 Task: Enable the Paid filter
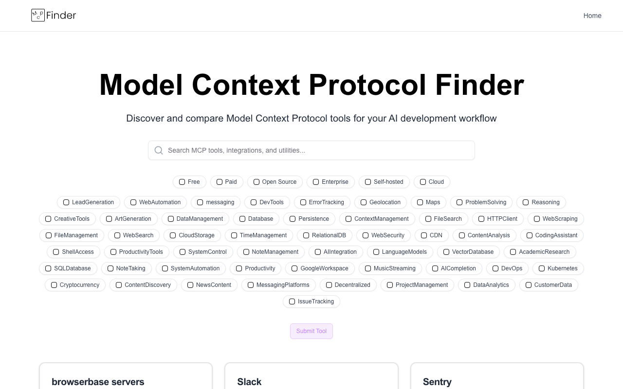coord(220,182)
